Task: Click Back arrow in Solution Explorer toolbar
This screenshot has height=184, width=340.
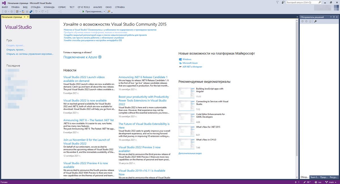Action: tap(302, 21)
